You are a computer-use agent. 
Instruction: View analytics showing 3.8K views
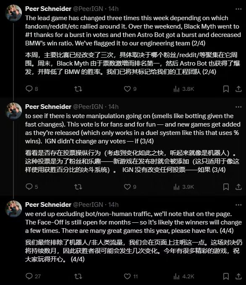click(184, 89)
